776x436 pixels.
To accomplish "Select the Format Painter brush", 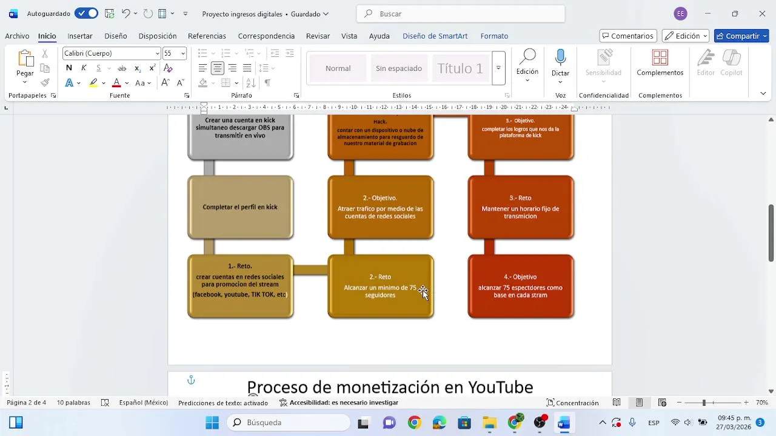I will (x=45, y=82).
